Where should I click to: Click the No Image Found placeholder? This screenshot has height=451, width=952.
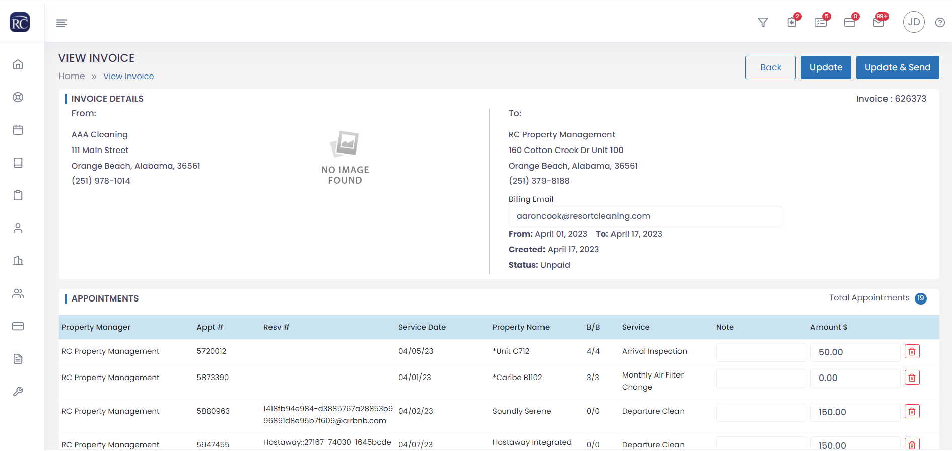pyautogui.click(x=345, y=158)
